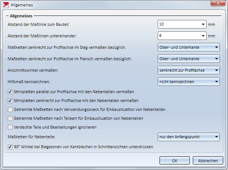Screen dimensions: 228x170
Task: Click the 'mm' unit beside the value 10
Action: [211, 24]
